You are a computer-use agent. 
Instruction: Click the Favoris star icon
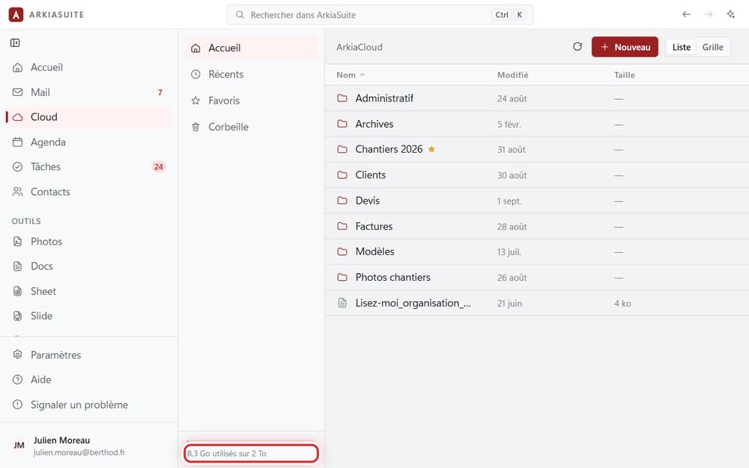(x=196, y=101)
